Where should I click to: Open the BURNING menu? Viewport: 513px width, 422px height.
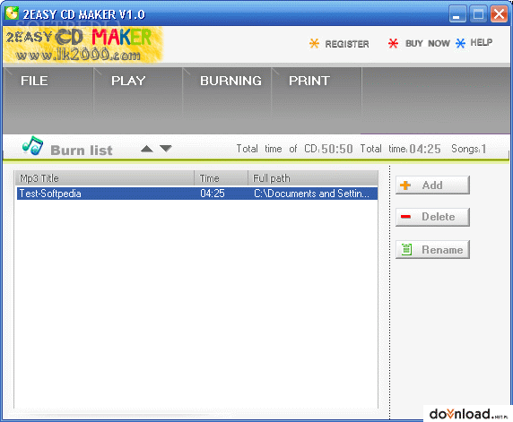(x=230, y=81)
